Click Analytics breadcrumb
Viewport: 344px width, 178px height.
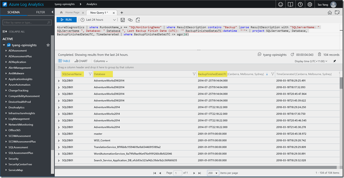point(92,4)
